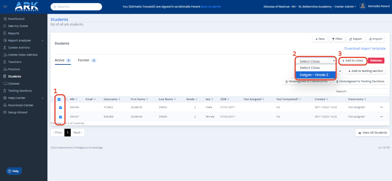
Task: Expand Help Center menu
Action: point(23,98)
